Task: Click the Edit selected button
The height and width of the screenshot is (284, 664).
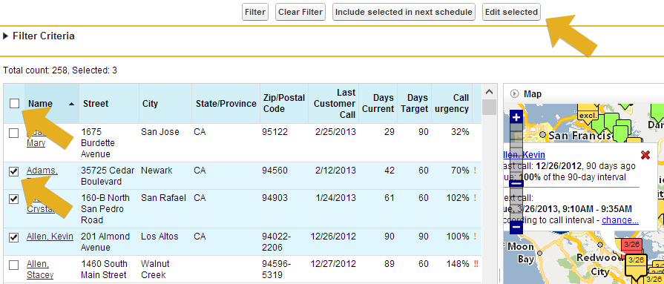Action: (x=511, y=12)
